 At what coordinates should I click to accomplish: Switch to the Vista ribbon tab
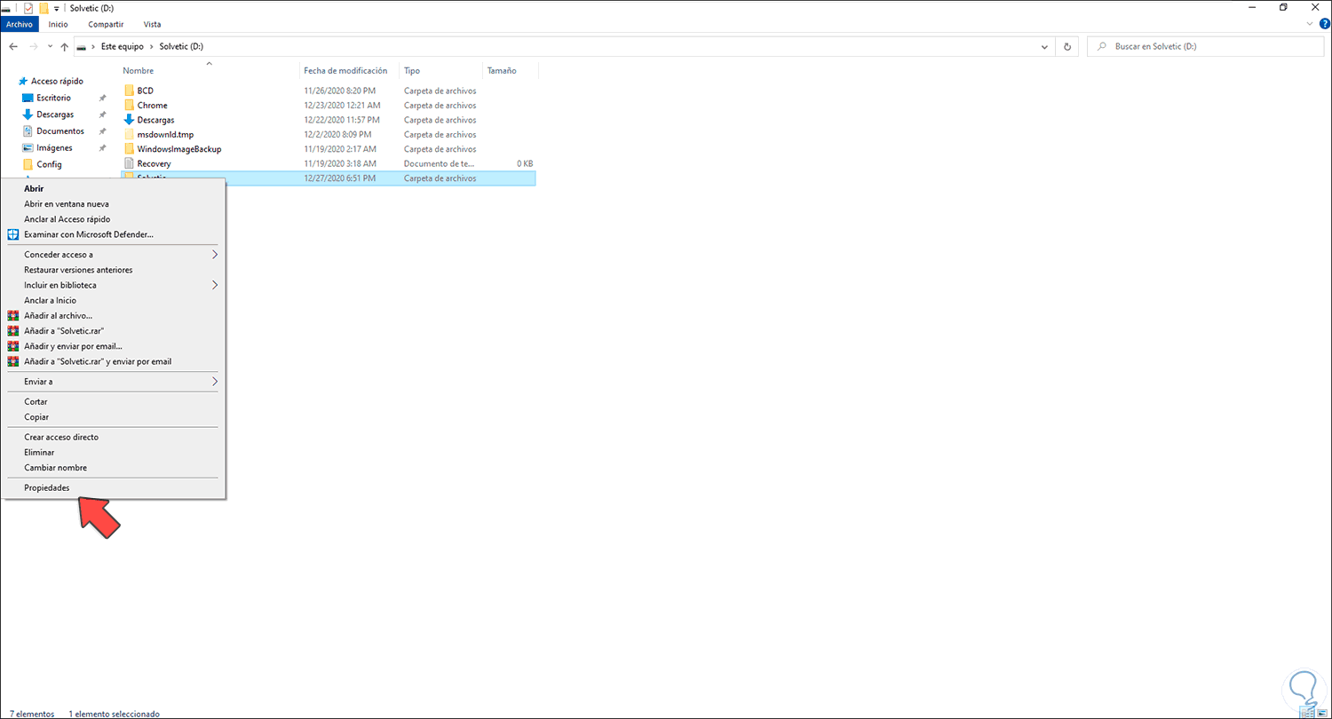click(151, 24)
